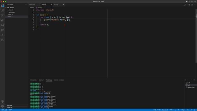Toggle Spell checker in status bar
Viewport: 197px width, 111px height.
[183, 110]
